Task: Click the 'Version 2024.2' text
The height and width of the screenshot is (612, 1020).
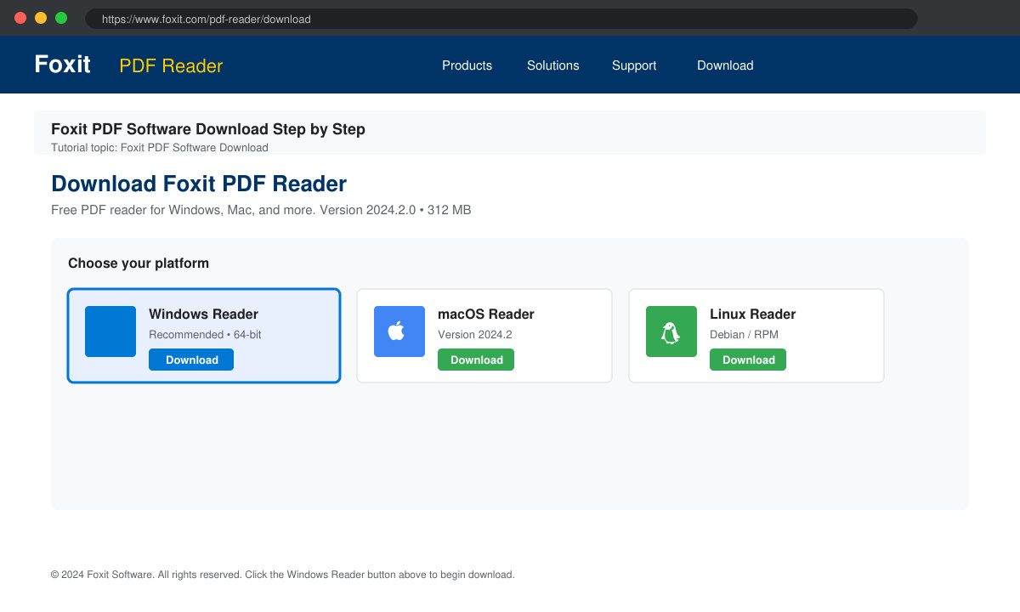Action: click(x=475, y=335)
